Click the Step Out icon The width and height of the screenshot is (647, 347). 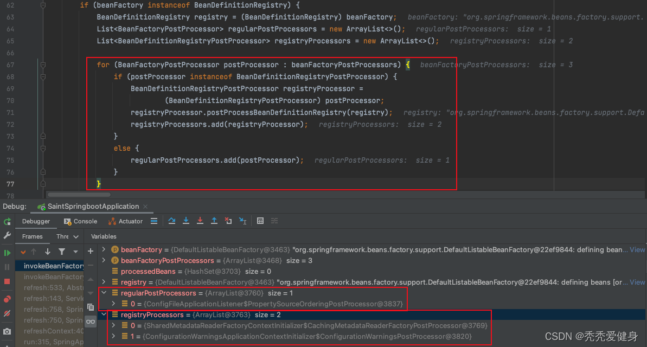click(x=214, y=221)
